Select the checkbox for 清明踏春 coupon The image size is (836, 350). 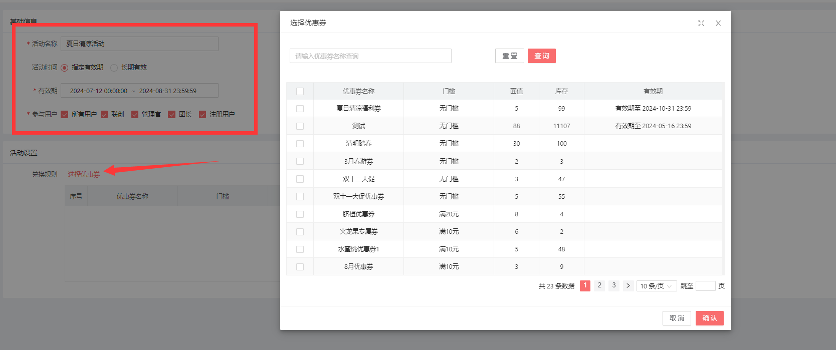(300, 144)
